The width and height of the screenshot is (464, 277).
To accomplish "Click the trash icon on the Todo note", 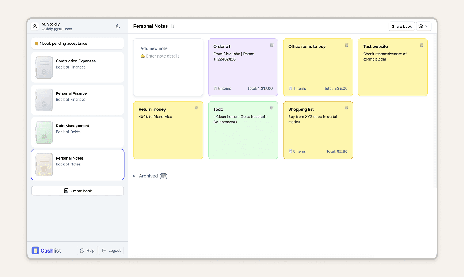I will tap(271, 107).
